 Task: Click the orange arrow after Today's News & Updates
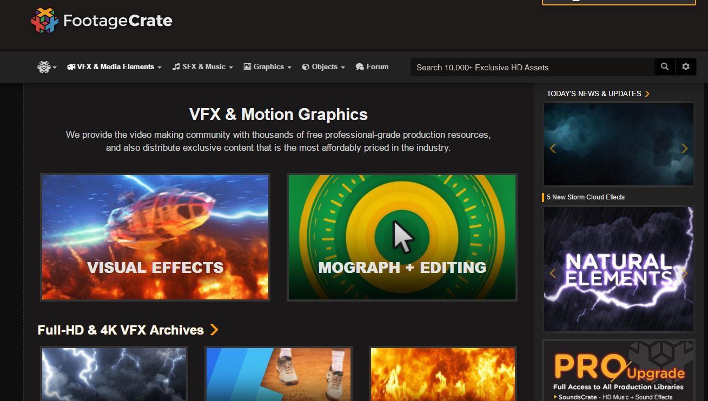(647, 93)
